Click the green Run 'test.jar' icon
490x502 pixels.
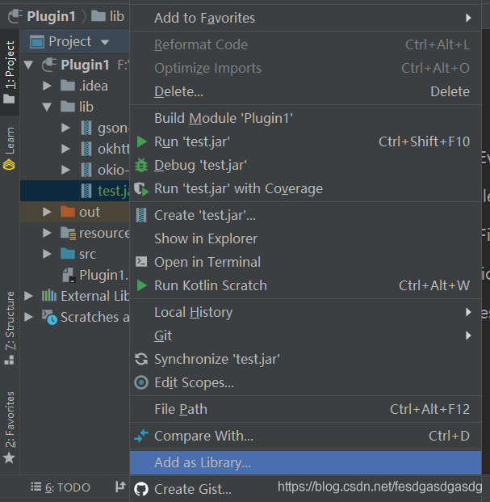coord(141,141)
